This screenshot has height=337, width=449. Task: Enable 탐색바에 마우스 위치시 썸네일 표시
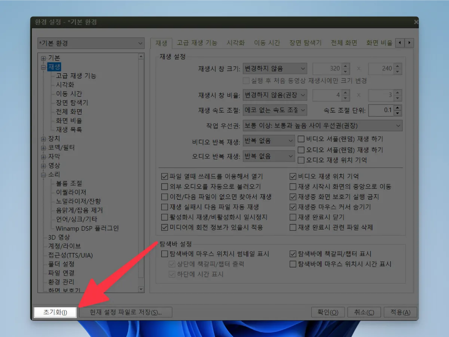(164, 254)
